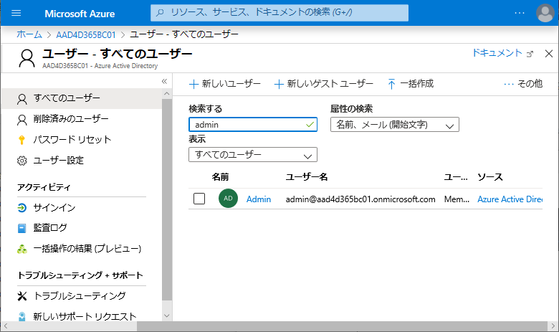Click the AD avatar of Admin

(x=228, y=199)
